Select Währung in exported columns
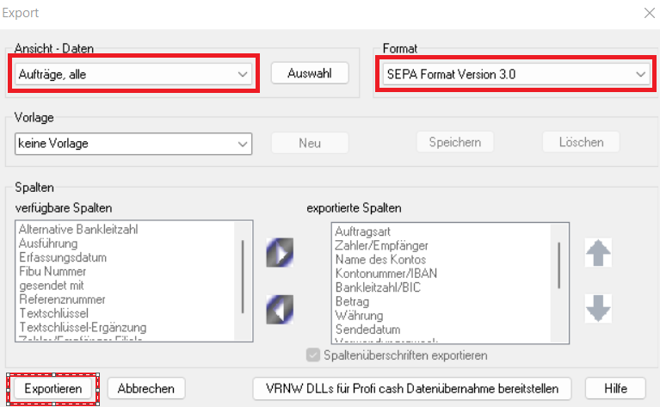 click(x=359, y=315)
